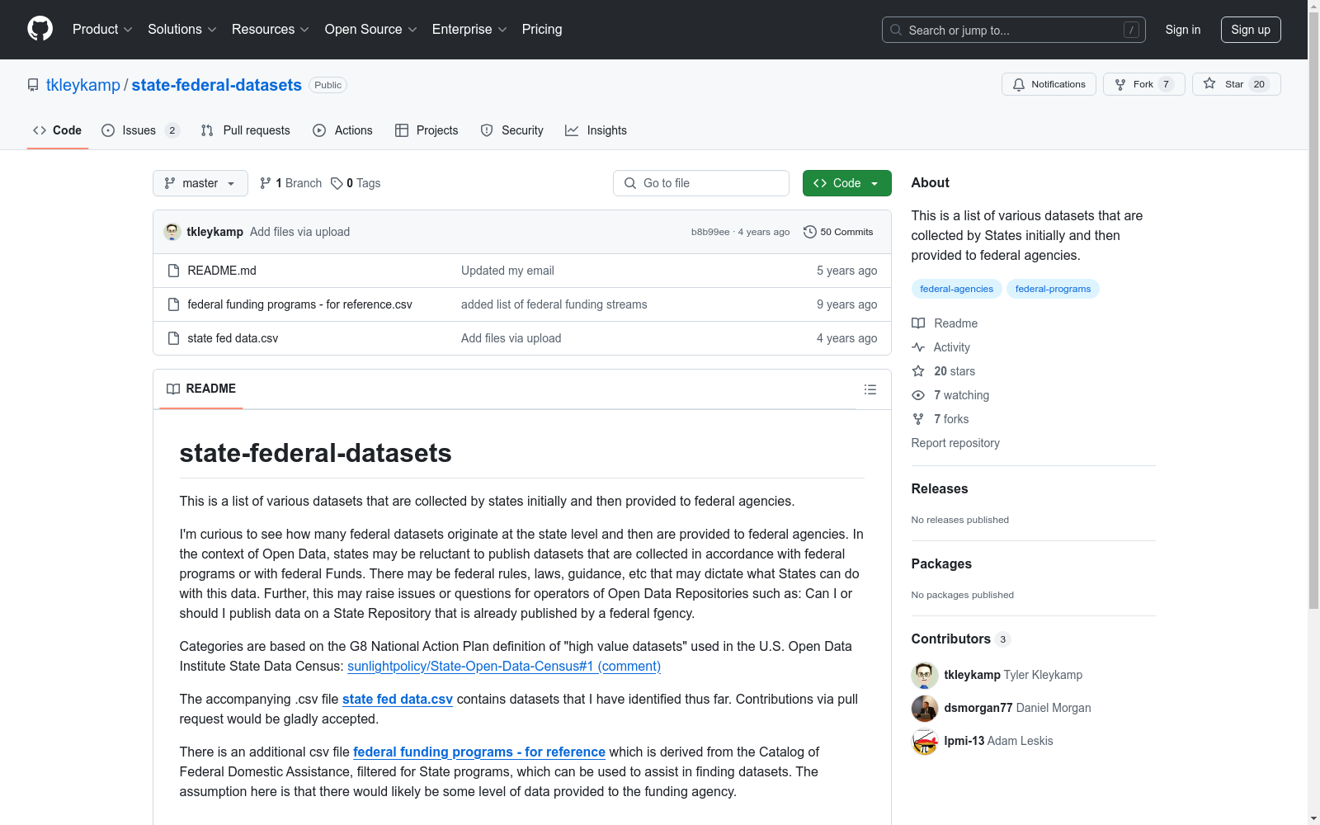
Task: Open the master branch selector dropdown
Action: 200,183
